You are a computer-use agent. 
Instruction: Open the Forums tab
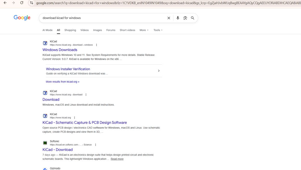pyautogui.click(x=111, y=30)
